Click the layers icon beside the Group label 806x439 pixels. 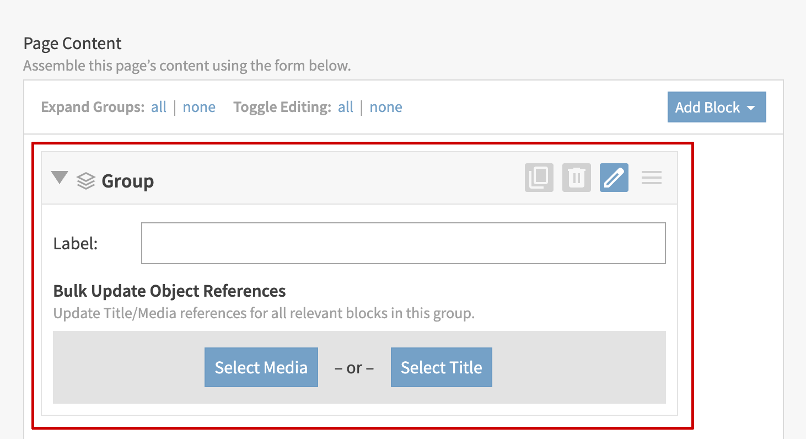pyautogui.click(x=86, y=180)
